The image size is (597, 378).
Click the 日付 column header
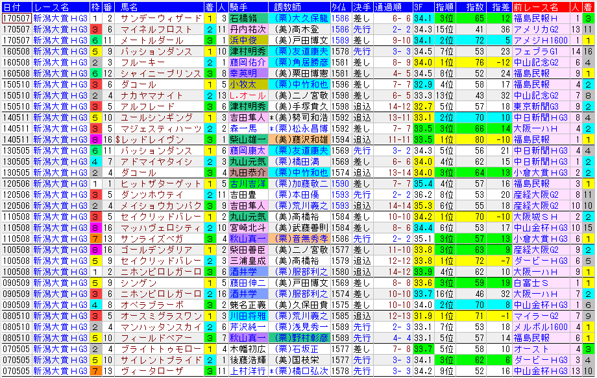click(x=16, y=7)
